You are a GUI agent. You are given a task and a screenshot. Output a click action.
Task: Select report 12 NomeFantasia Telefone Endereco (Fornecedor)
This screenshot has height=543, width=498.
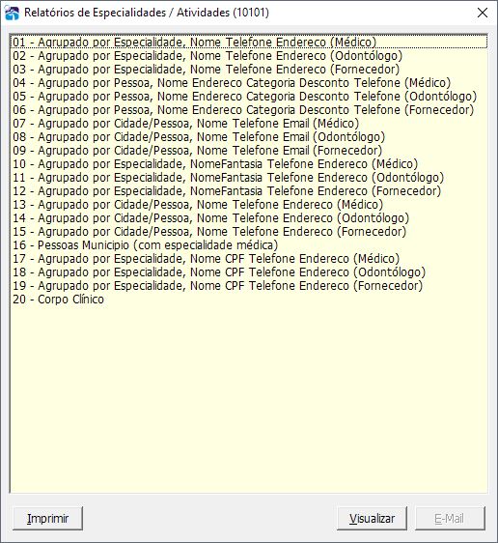pyautogui.click(x=249, y=190)
